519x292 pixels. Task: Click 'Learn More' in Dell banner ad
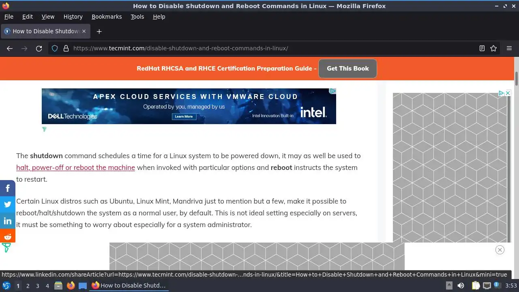(184, 116)
